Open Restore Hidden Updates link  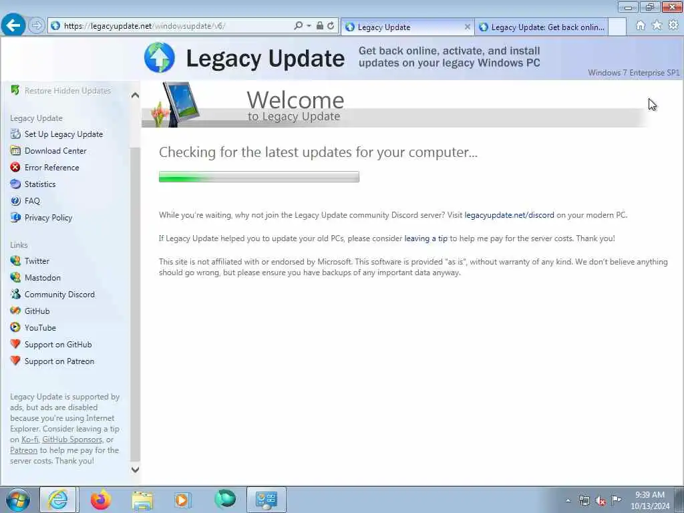pos(67,91)
